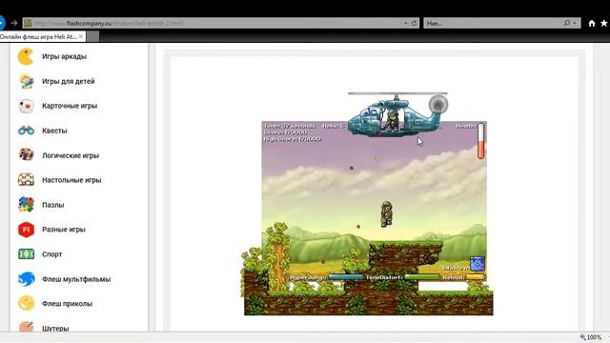The height and width of the screenshot is (343, 610).
Task: Click the browser back button
Action: (x=2, y=23)
